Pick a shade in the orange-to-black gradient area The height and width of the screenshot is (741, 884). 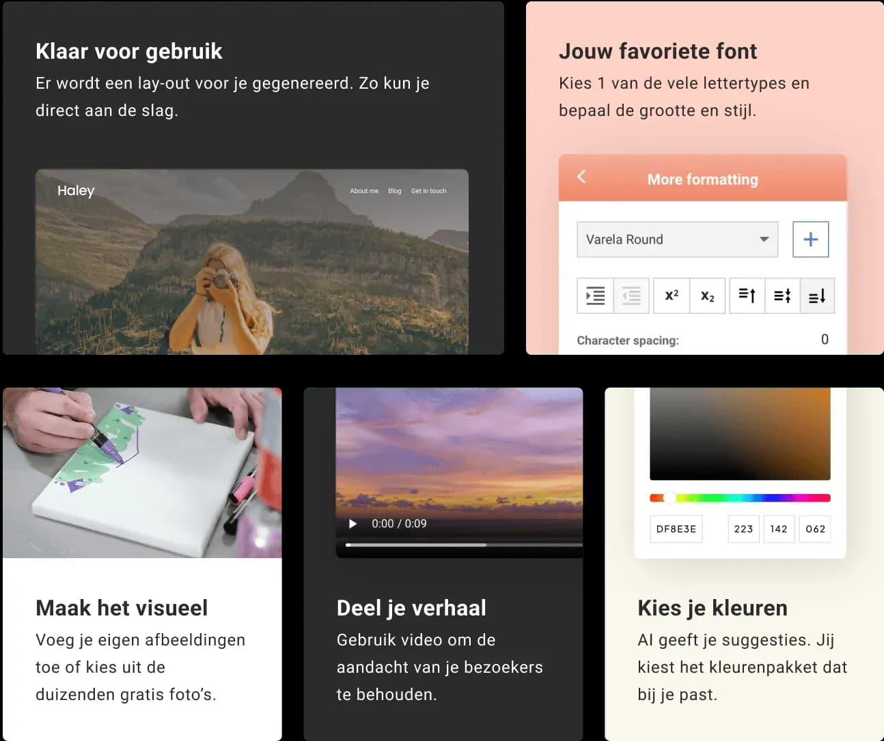740,434
